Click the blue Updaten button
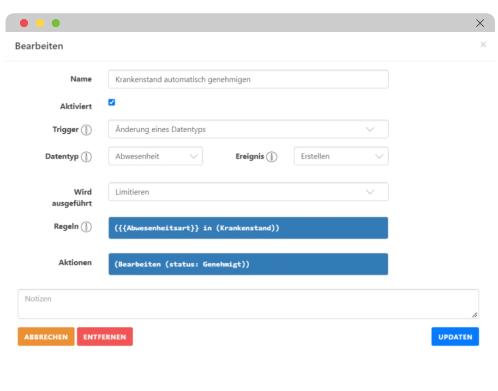498x391 pixels. [455, 337]
